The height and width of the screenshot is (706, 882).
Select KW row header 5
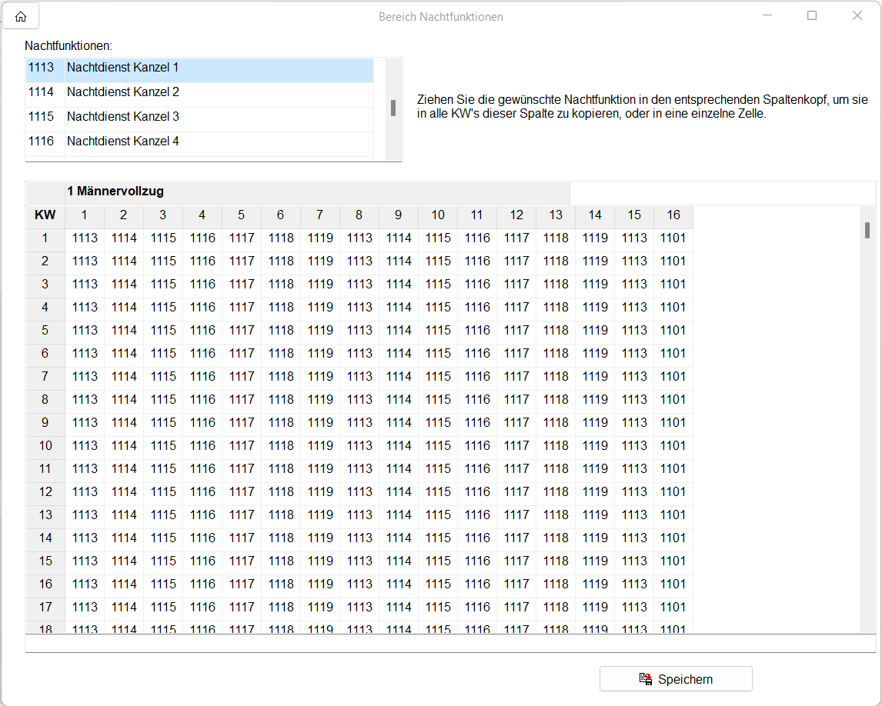click(x=45, y=331)
